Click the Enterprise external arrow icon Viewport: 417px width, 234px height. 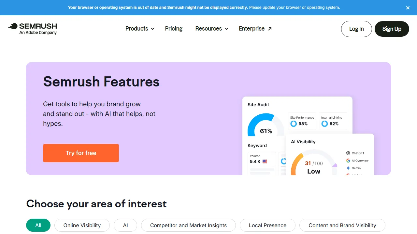pos(270,29)
